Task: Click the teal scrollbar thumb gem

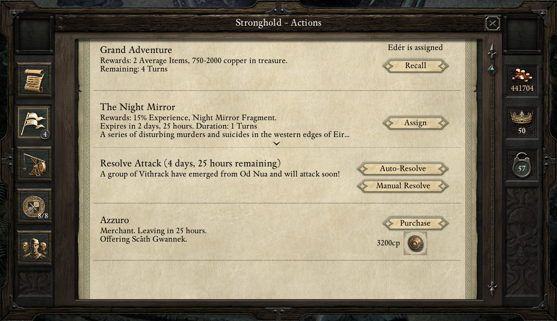Action: 492,68
